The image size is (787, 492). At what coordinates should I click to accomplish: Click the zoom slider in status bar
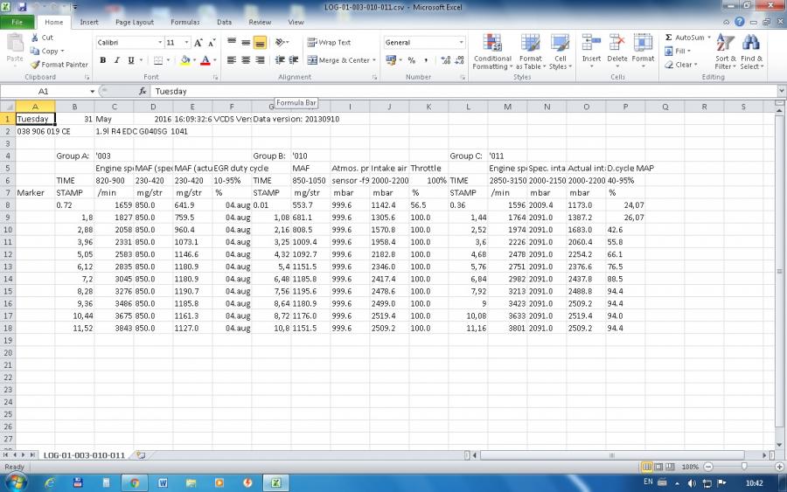[743, 468]
